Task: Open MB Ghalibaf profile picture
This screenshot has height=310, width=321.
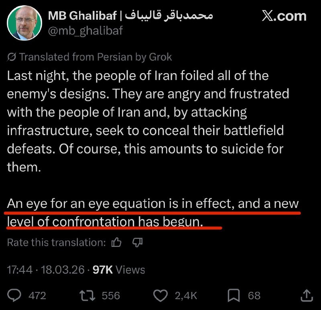Action: tap(24, 23)
